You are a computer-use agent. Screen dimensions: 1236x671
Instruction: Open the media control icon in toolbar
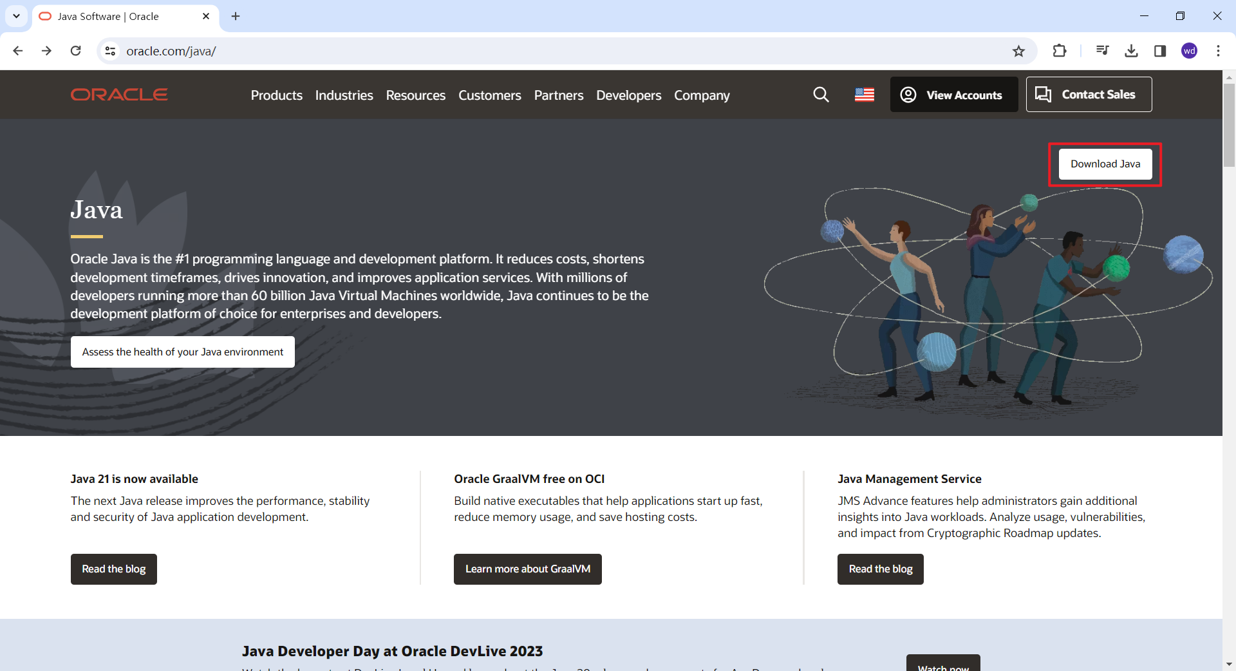pyautogui.click(x=1103, y=51)
